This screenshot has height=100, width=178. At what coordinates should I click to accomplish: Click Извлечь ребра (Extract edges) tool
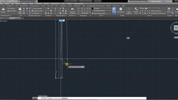point(37,8)
